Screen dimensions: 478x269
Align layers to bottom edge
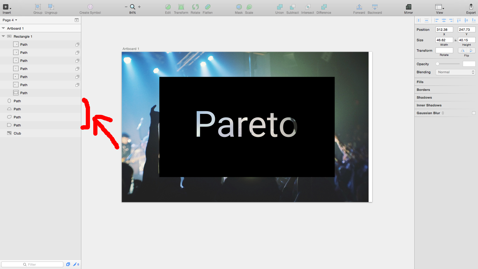point(474,20)
